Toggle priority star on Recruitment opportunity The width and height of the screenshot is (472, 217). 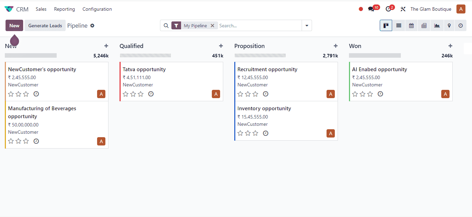pyautogui.click(x=240, y=94)
